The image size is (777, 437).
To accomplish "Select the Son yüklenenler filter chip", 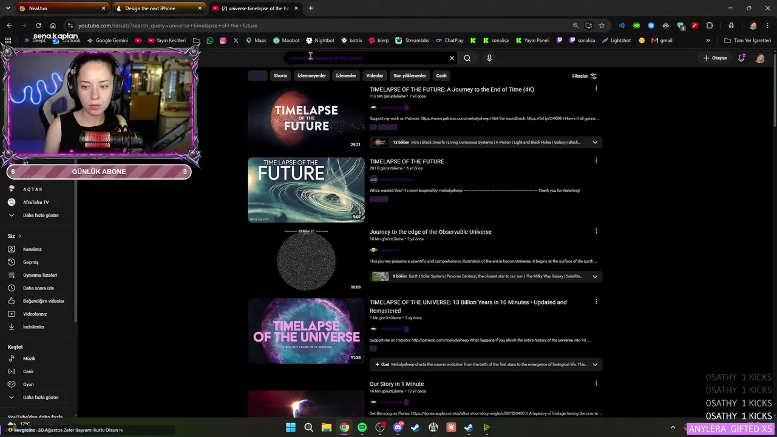I will (x=410, y=76).
